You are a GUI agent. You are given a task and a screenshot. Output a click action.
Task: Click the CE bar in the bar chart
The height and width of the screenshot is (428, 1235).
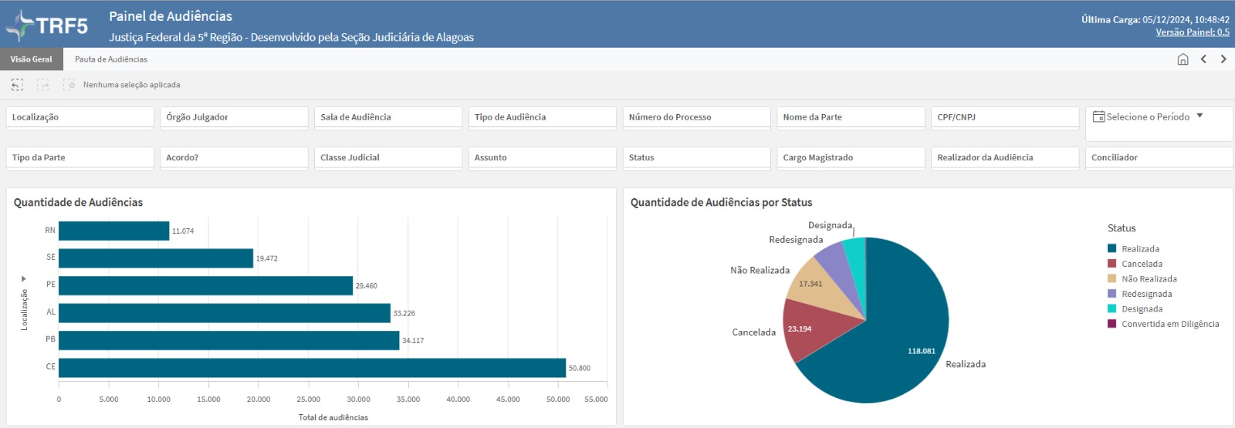pos(312,368)
